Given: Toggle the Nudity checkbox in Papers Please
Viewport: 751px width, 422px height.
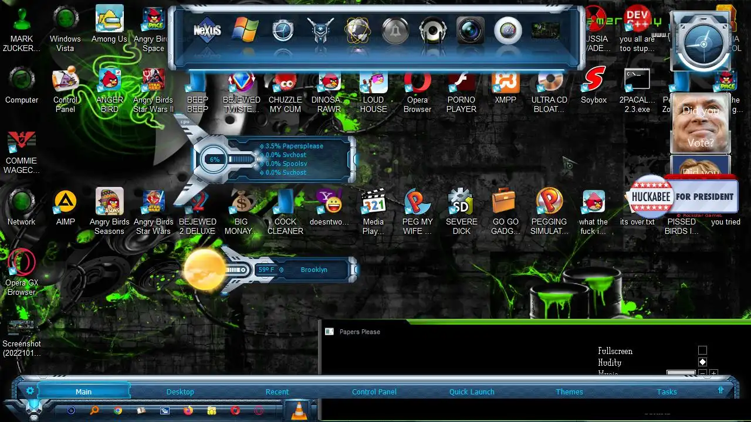Looking at the screenshot, I should pos(702,362).
